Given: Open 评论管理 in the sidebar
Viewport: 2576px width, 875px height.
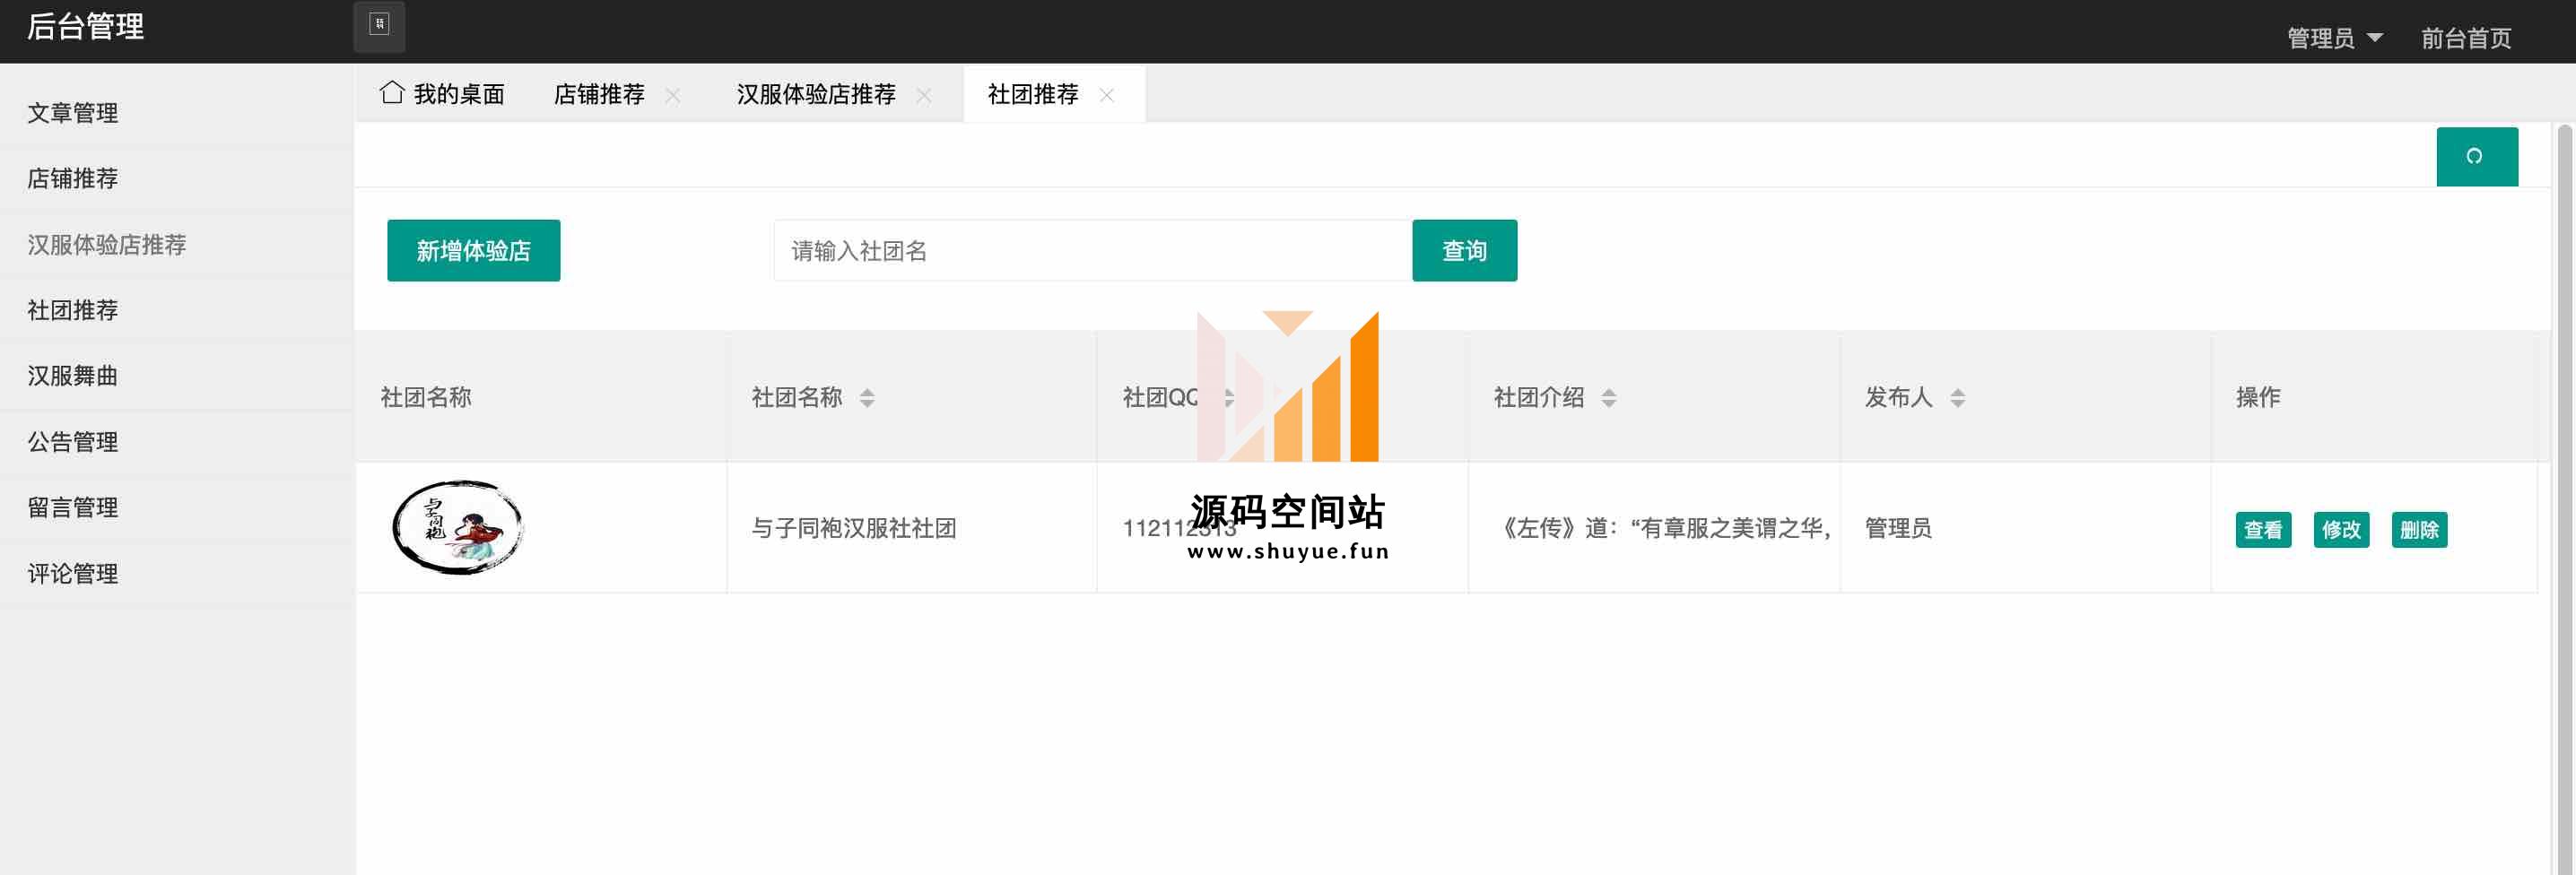Looking at the screenshot, I should point(73,573).
